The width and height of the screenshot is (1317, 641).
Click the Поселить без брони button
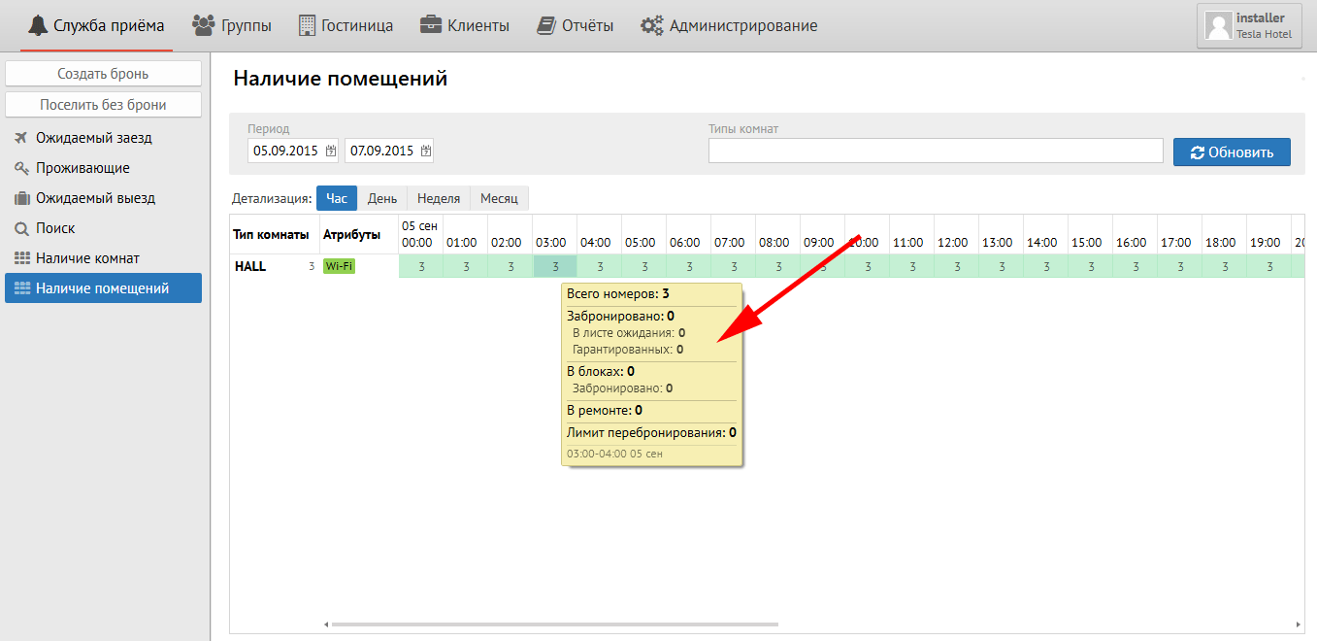point(103,104)
